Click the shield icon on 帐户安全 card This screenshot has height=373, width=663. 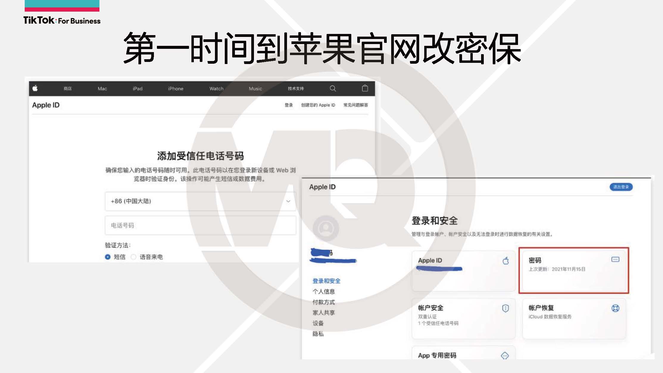click(x=505, y=308)
